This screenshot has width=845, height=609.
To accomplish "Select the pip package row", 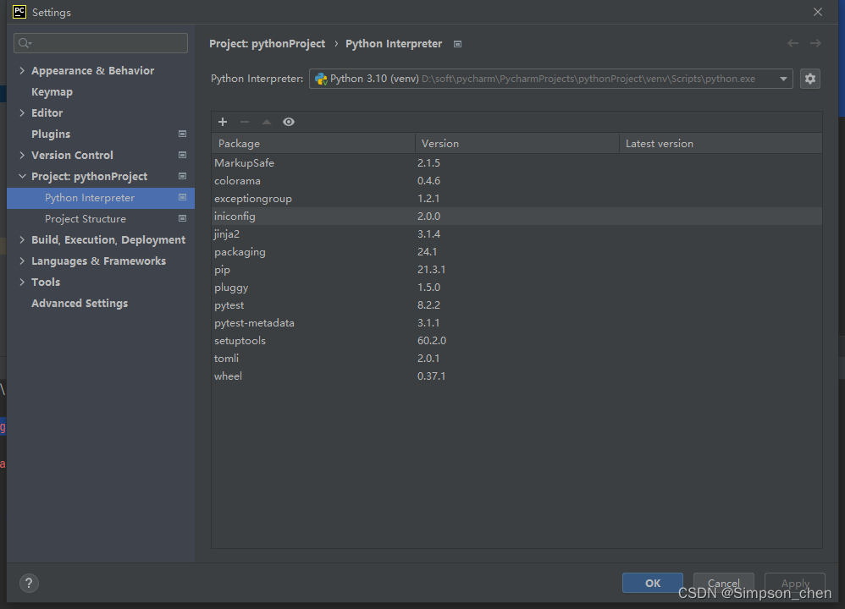I will coord(516,269).
